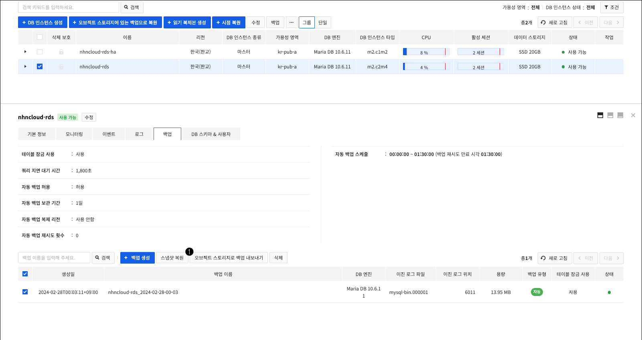The height and width of the screenshot is (340, 642).
Task: Click the top toolbar 백업 button
Action: 275,22
